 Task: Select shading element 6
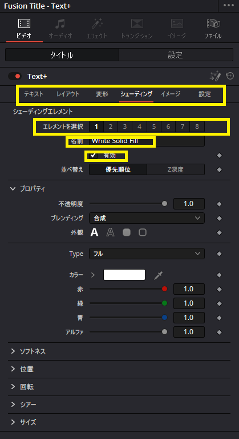click(168, 126)
